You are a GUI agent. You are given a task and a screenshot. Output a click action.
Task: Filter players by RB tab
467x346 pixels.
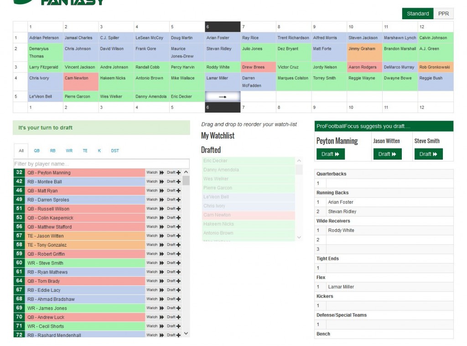(53, 151)
